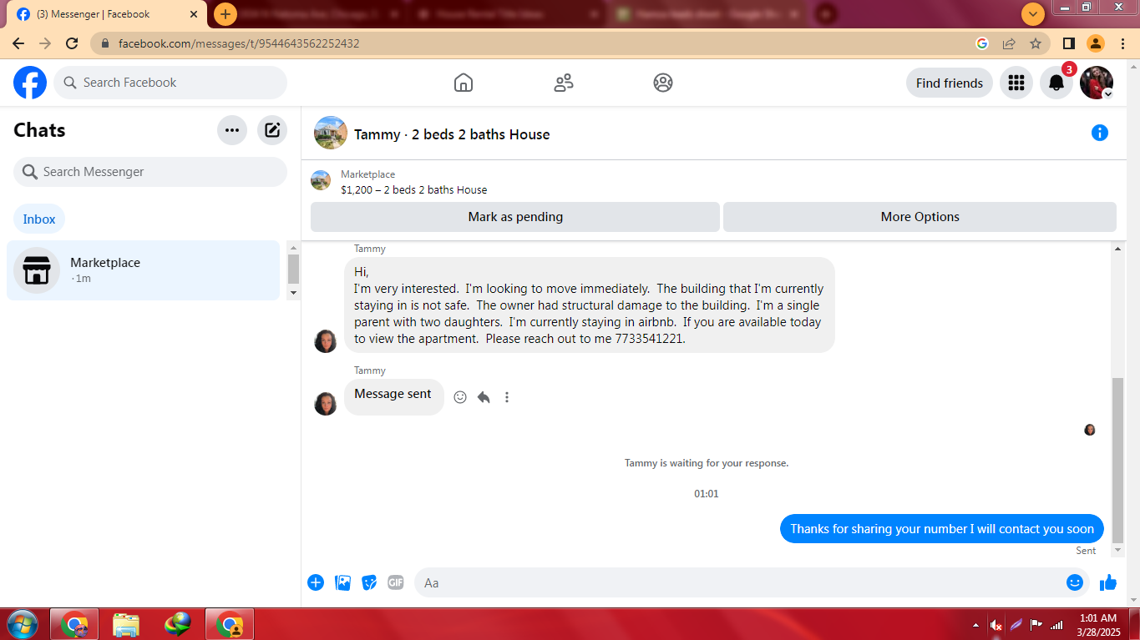Open Windows Explorer from the taskbar
The width and height of the screenshot is (1140, 640).
(x=126, y=624)
